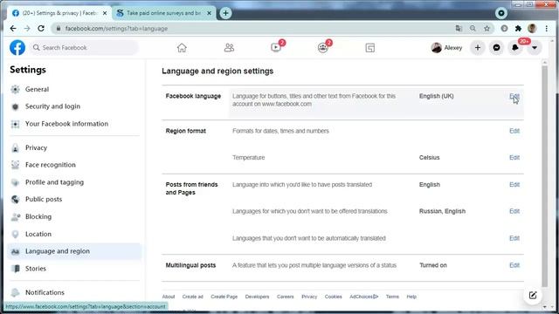Go to the Home feed icon
This screenshot has width=559, height=314.
(182, 48)
